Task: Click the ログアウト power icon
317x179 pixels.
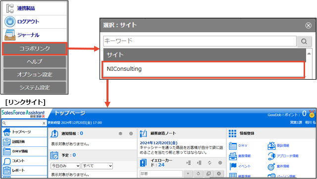Action: (10, 22)
